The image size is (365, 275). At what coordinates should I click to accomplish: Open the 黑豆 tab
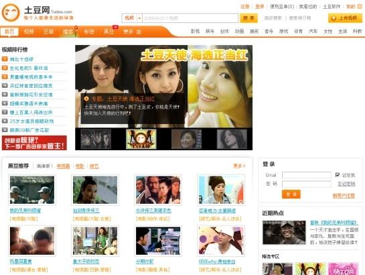108,32
